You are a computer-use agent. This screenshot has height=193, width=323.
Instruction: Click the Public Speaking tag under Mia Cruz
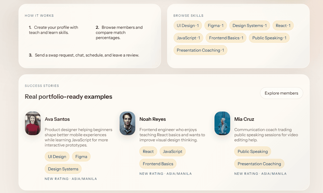(253, 151)
